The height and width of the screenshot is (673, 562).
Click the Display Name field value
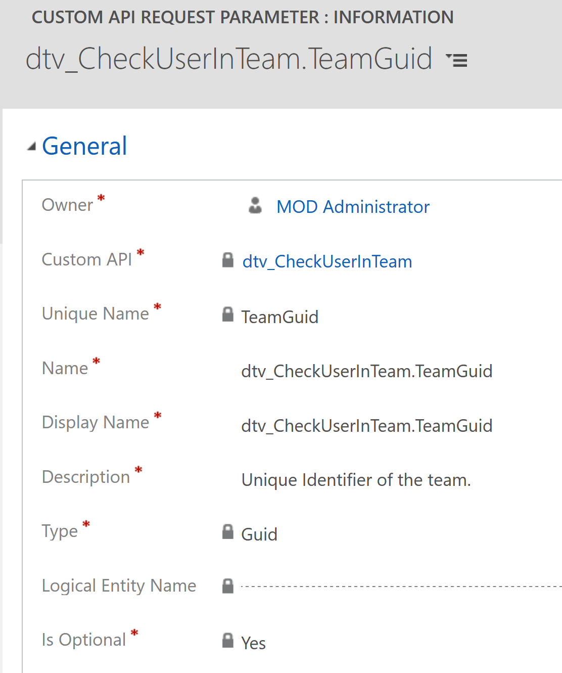pos(366,425)
